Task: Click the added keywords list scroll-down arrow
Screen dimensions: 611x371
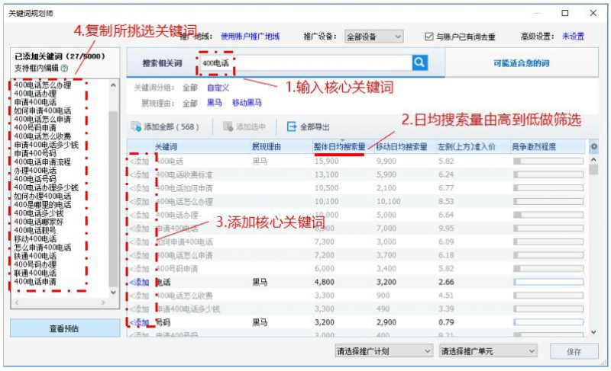Action: click(x=113, y=293)
